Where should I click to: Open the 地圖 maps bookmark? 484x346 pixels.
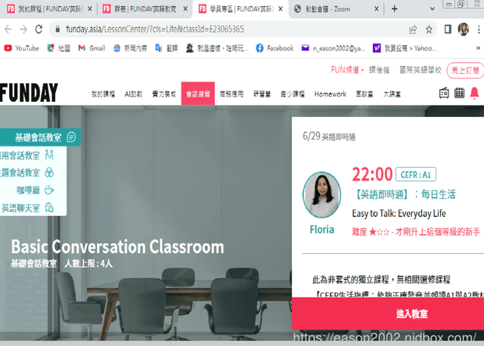pyautogui.click(x=59, y=48)
